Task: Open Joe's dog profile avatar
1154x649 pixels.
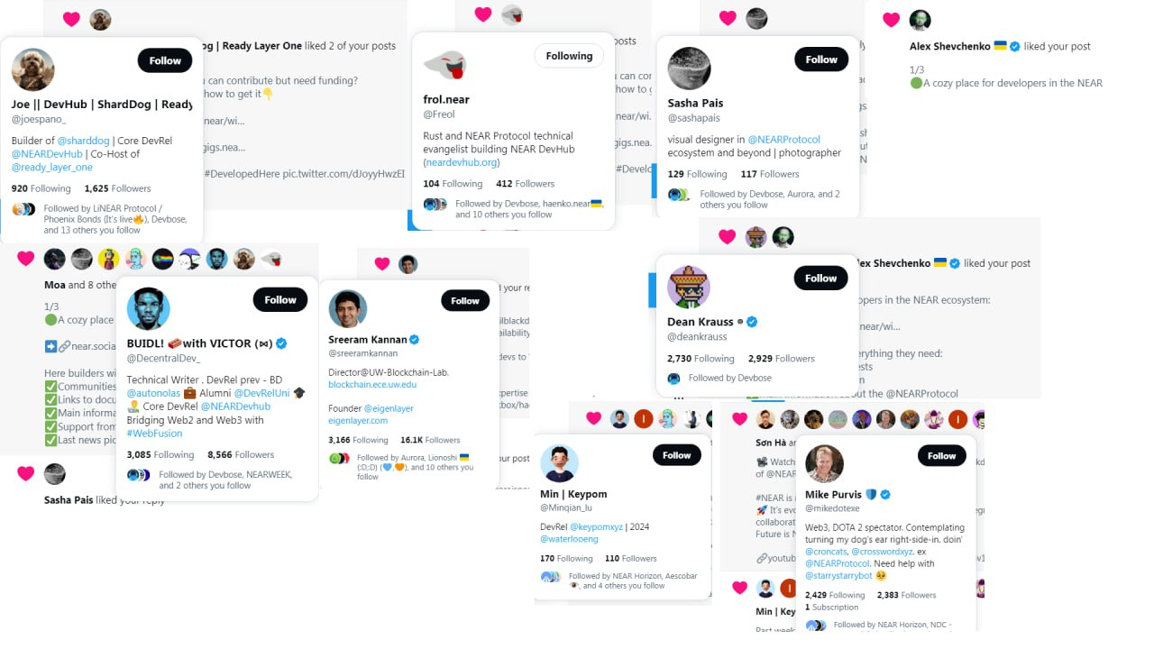Action: 33,70
